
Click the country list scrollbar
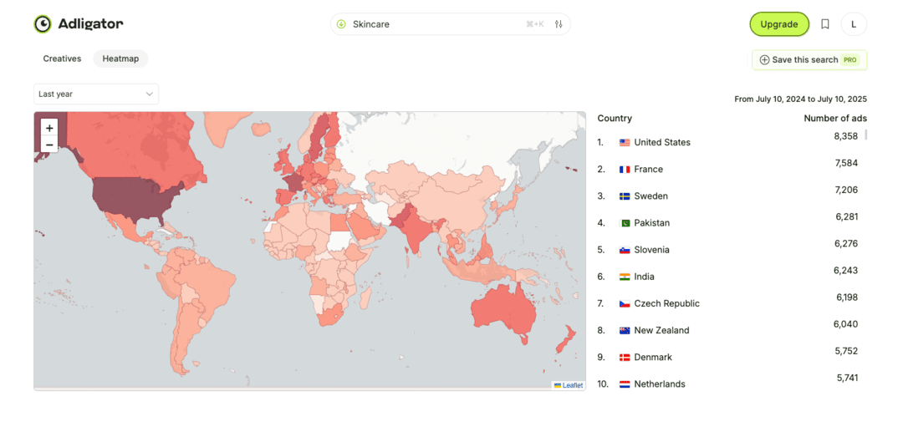tap(865, 135)
